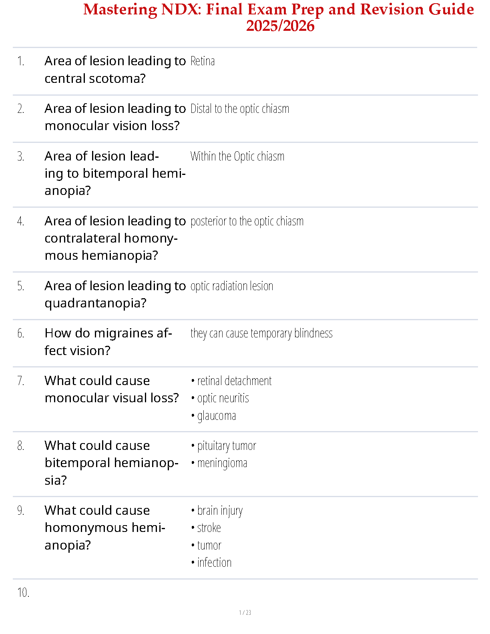This screenshot has height=634, width=490.
Task: Select the "Distal to the optic chiasm" answer
Action: [x=239, y=109]
